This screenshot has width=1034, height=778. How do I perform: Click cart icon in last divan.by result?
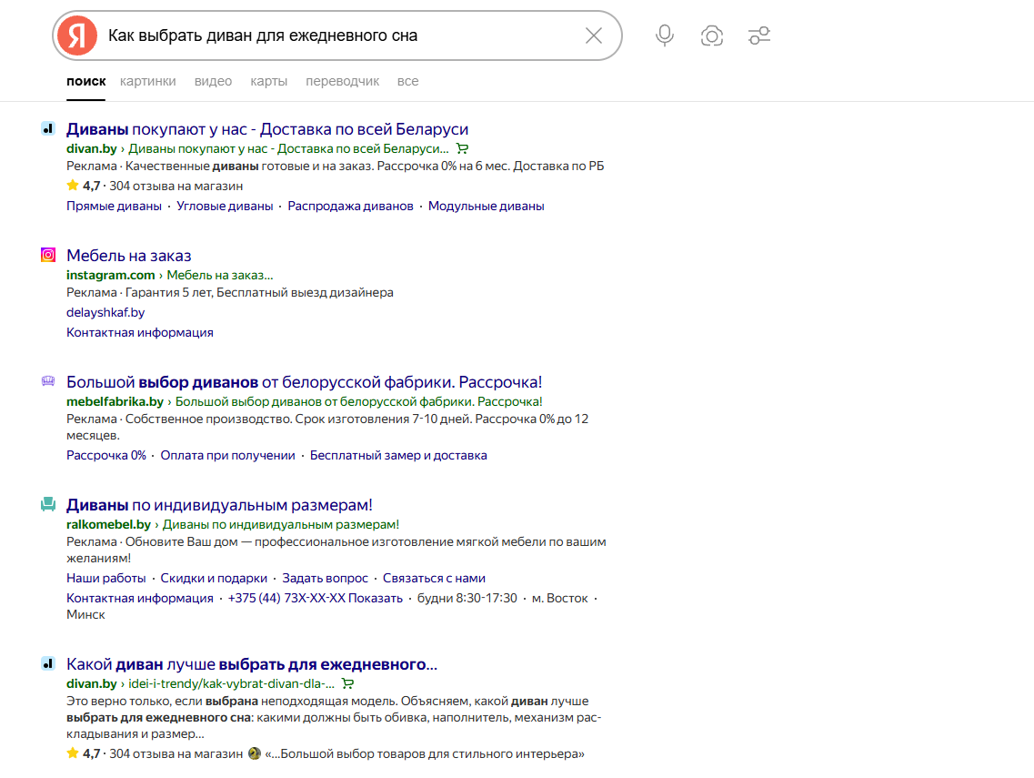348,683
